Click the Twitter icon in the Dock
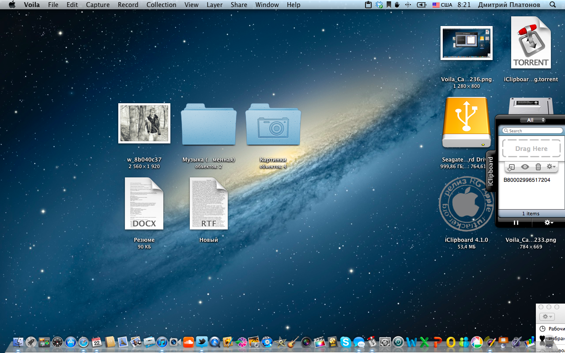 click(202, 342)
